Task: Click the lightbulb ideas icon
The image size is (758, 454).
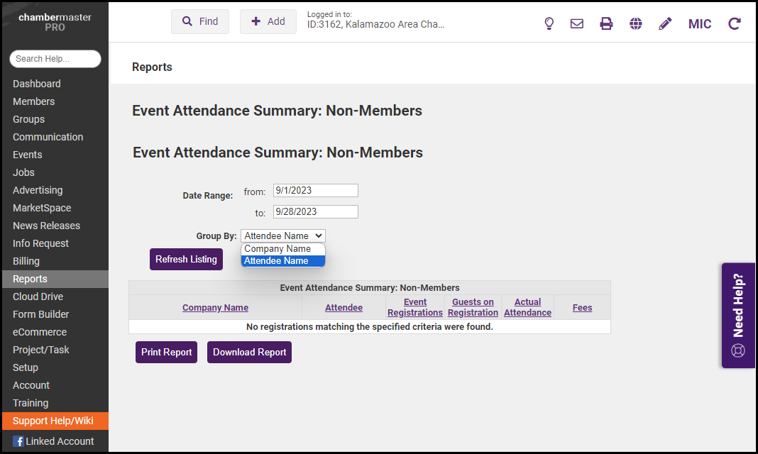Action: coord(549,23)
